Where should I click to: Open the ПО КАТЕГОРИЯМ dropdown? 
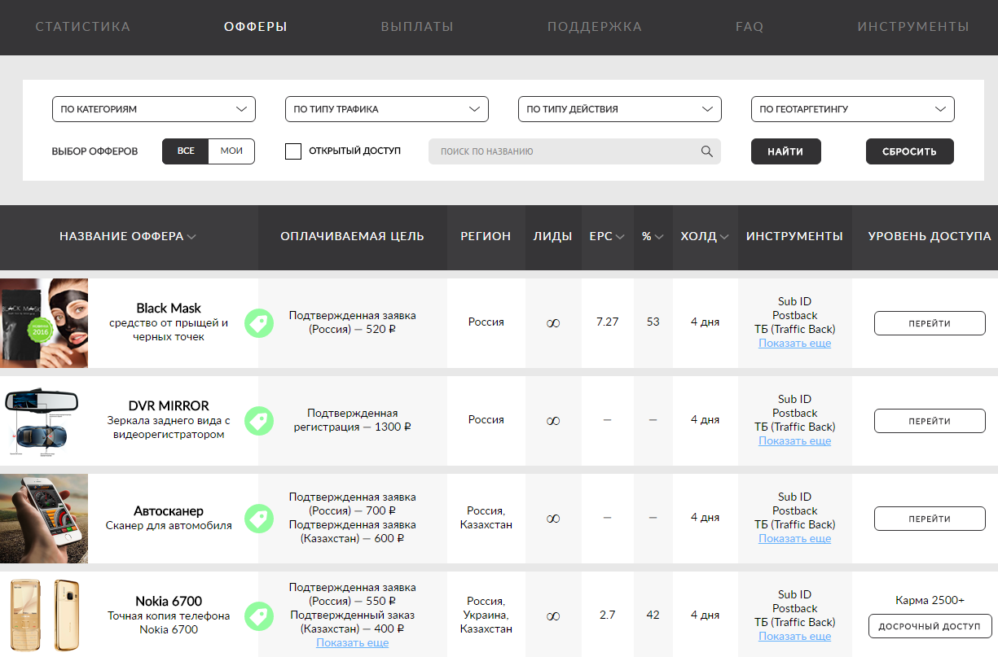point(153,109)
